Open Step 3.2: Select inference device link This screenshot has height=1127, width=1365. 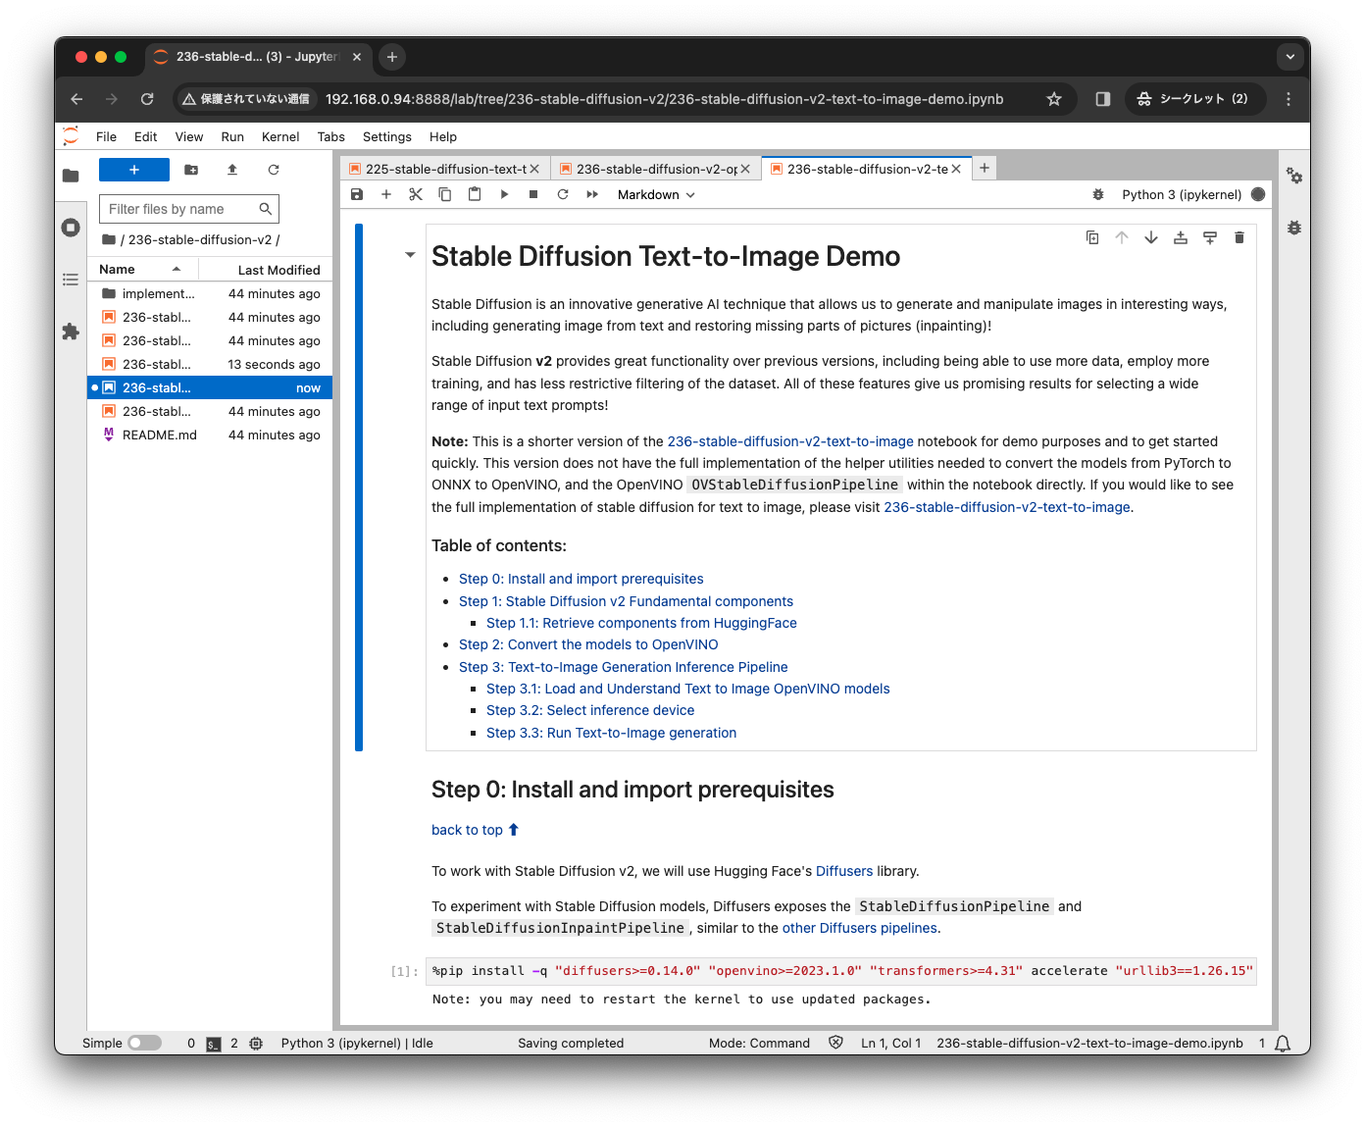(590, 710)
